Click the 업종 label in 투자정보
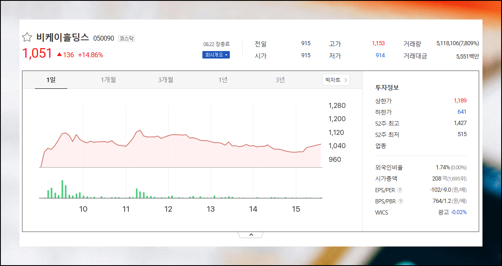This screenshot has height=266, width=502. coord(381,146)
